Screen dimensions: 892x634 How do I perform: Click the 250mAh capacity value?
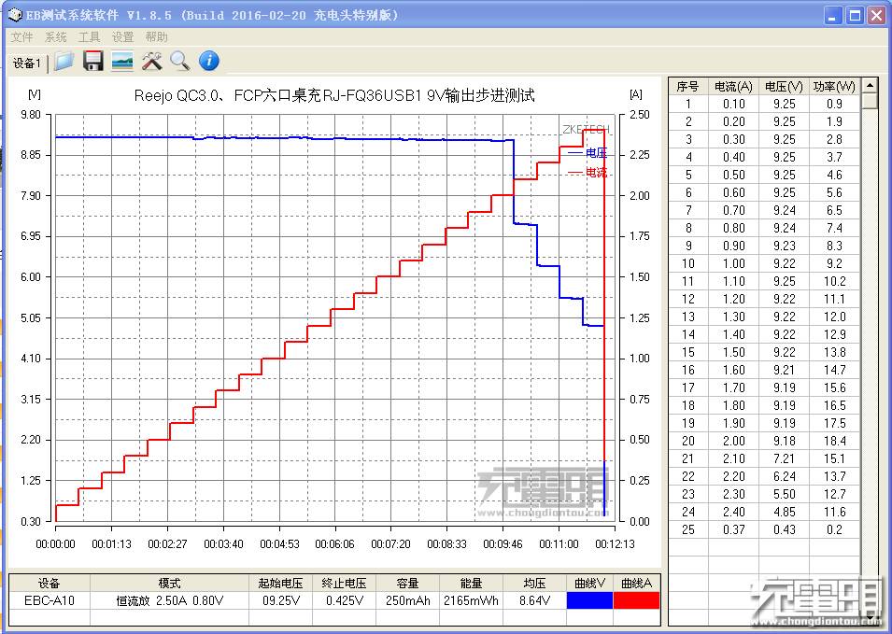[x=408, y=600]
